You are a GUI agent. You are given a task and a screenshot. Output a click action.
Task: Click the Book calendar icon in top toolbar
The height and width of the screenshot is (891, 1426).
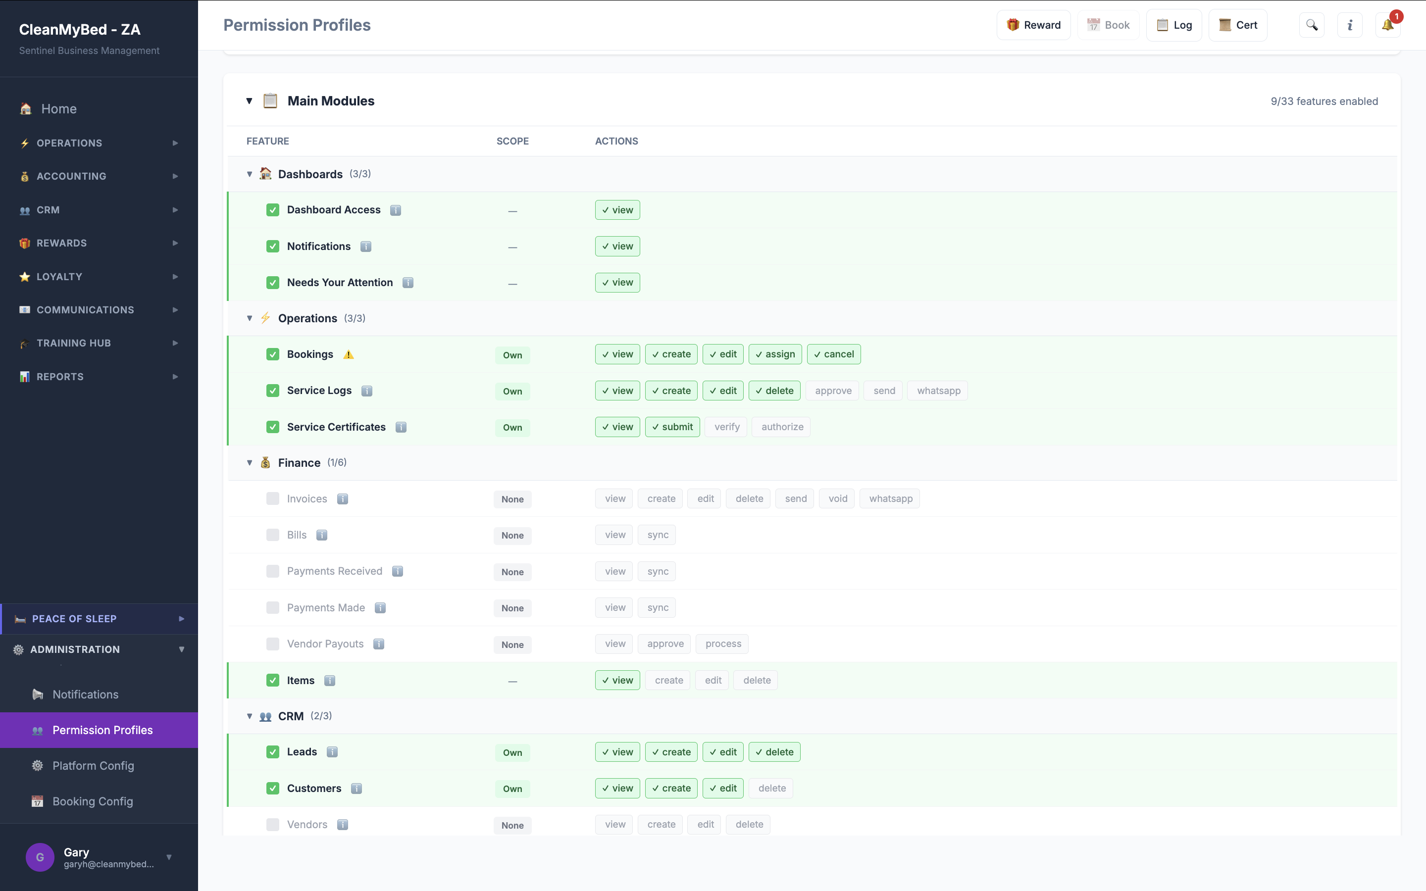click(x=1094, y=25)
